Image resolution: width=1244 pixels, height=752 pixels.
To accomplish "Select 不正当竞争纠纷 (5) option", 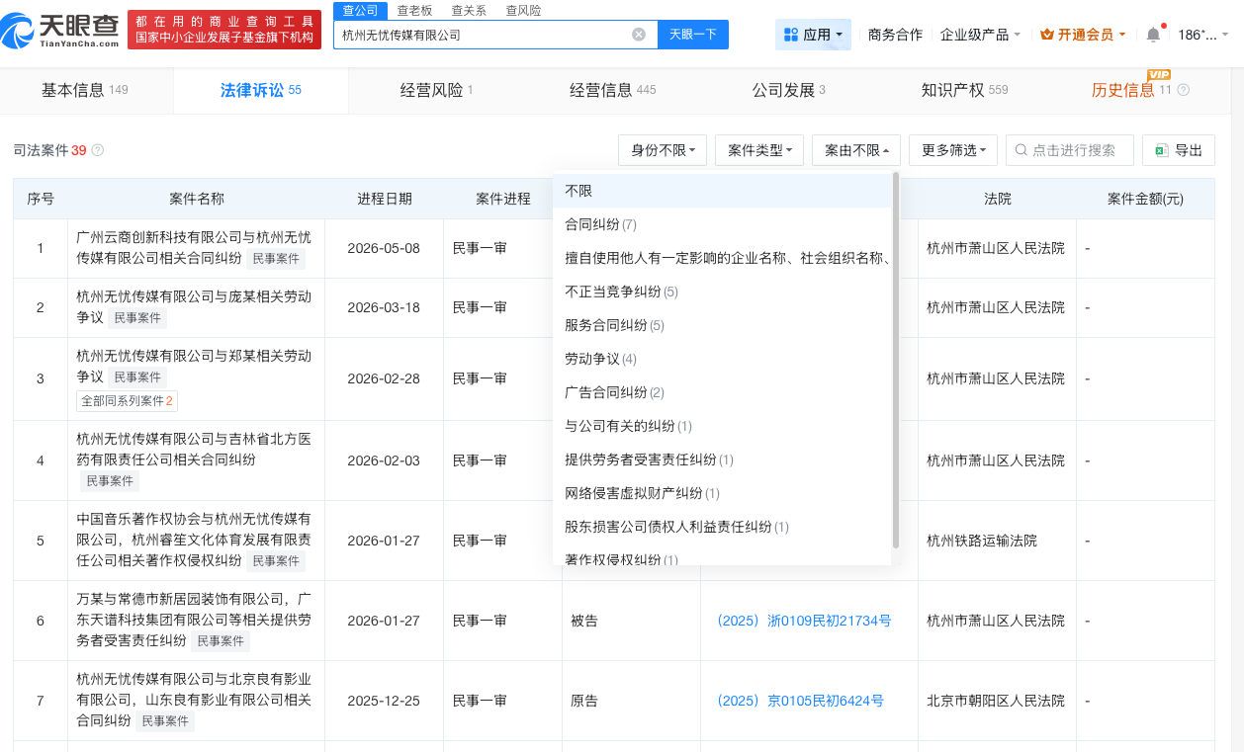I will coord(723,292).
